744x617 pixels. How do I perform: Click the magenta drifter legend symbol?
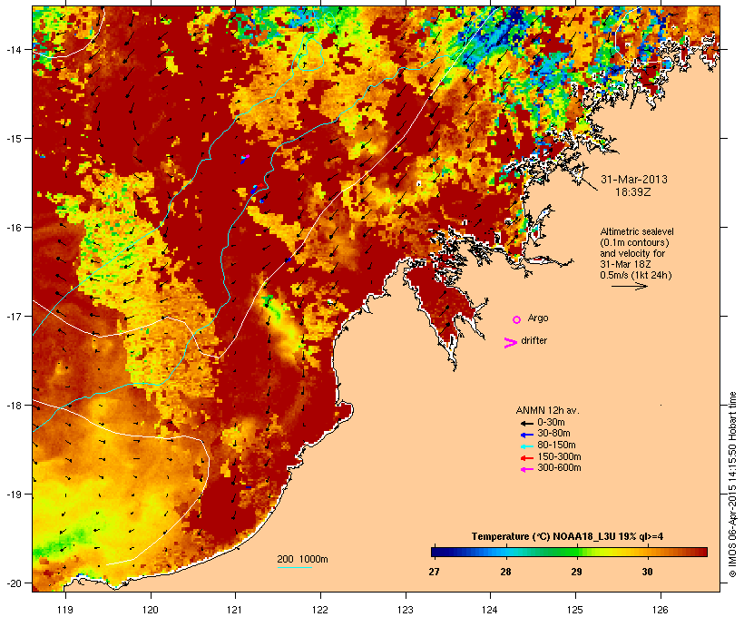(511, 343)
